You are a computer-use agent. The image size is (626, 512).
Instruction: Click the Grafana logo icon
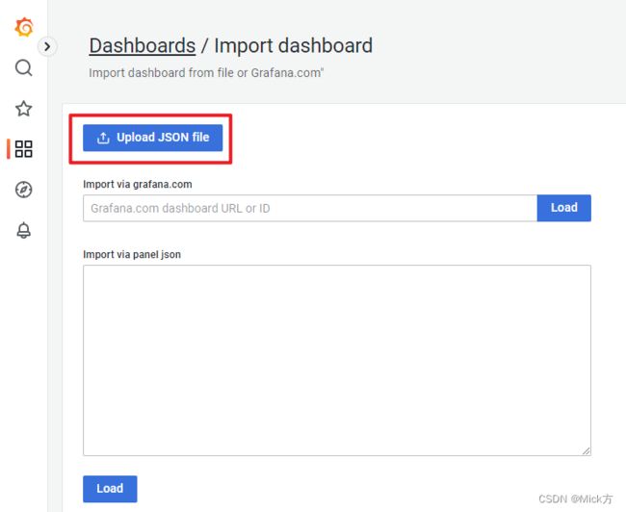[24, 27]
